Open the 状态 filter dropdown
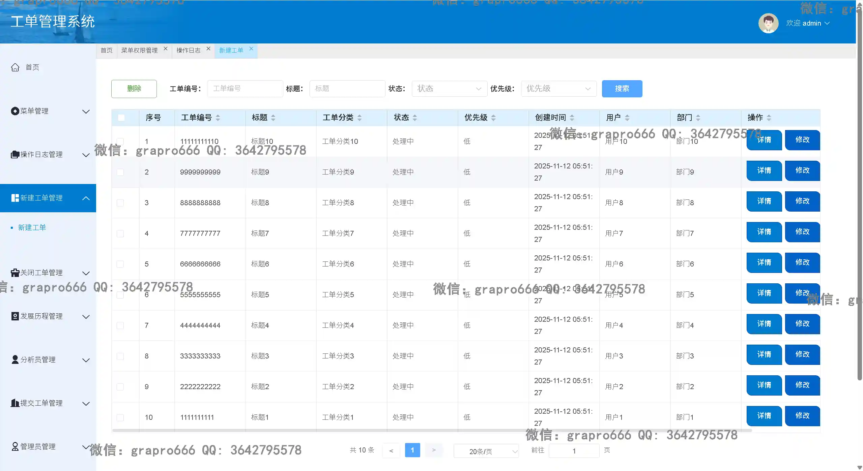This screenshot has height=471, width=863. coord(449,89)
